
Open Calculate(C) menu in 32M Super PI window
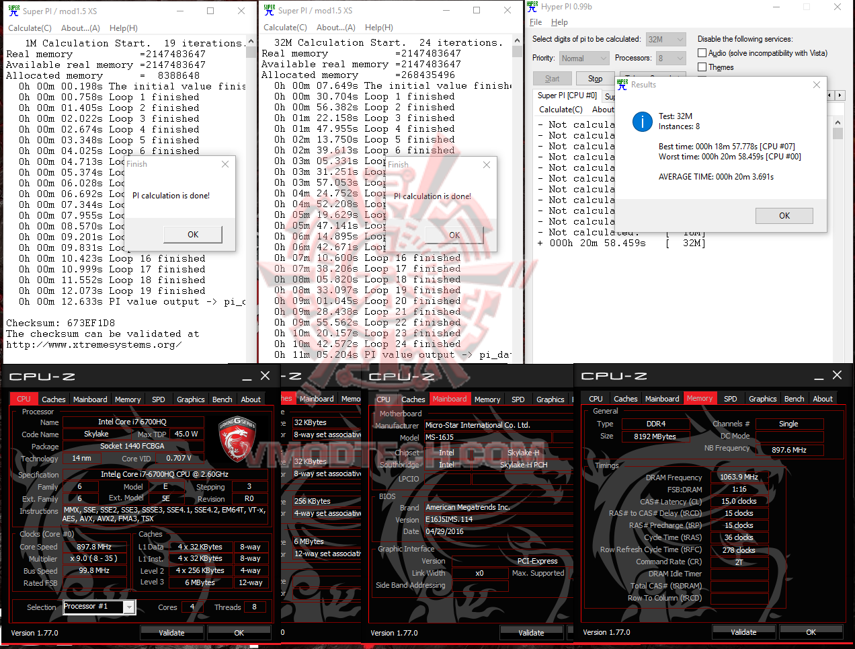tap(285, 28)
